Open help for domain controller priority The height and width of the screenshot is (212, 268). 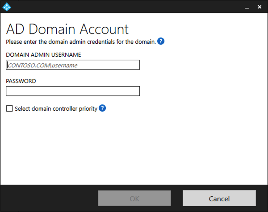coord(102,108)
